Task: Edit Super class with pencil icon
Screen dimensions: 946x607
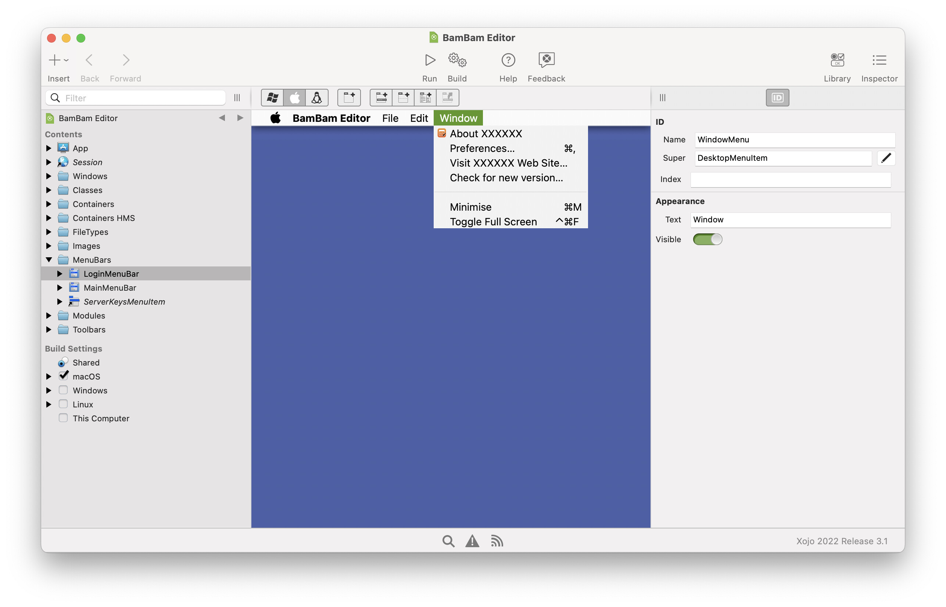Action: (x=886, y=158)
